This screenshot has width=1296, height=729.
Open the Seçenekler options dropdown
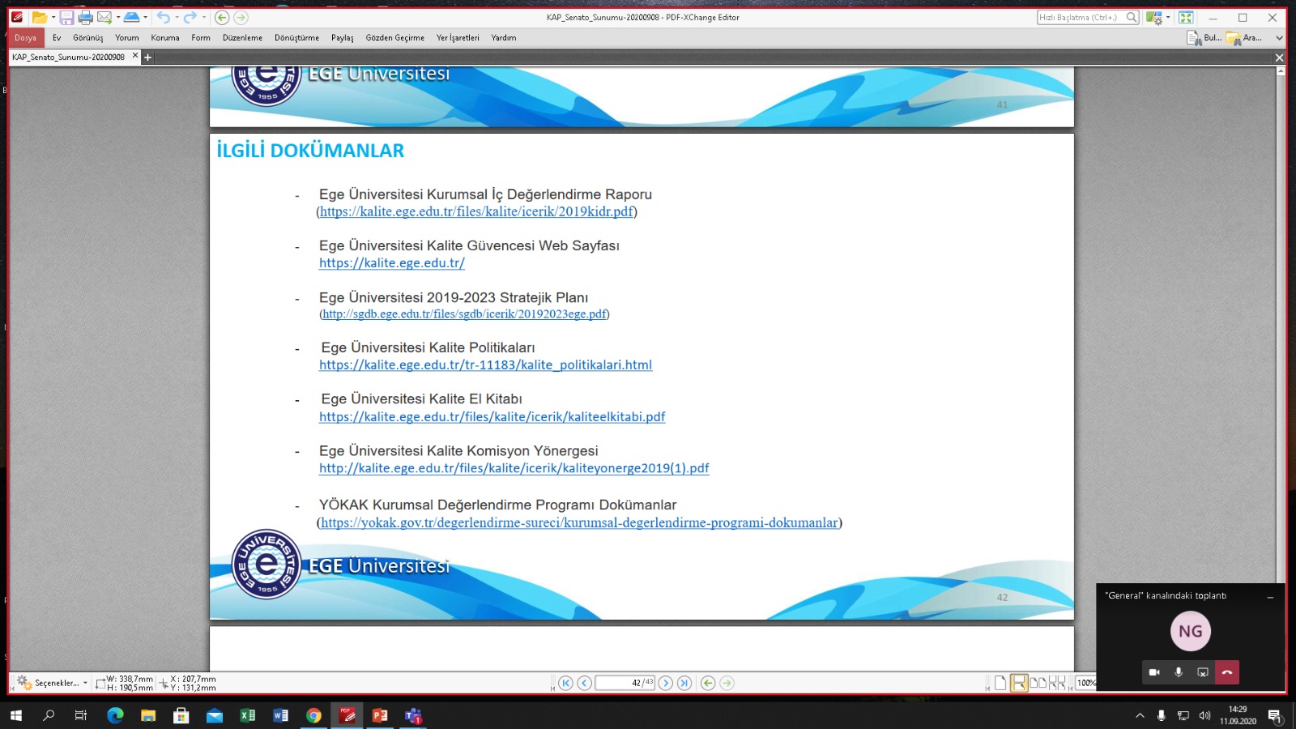tap(53, 683)
